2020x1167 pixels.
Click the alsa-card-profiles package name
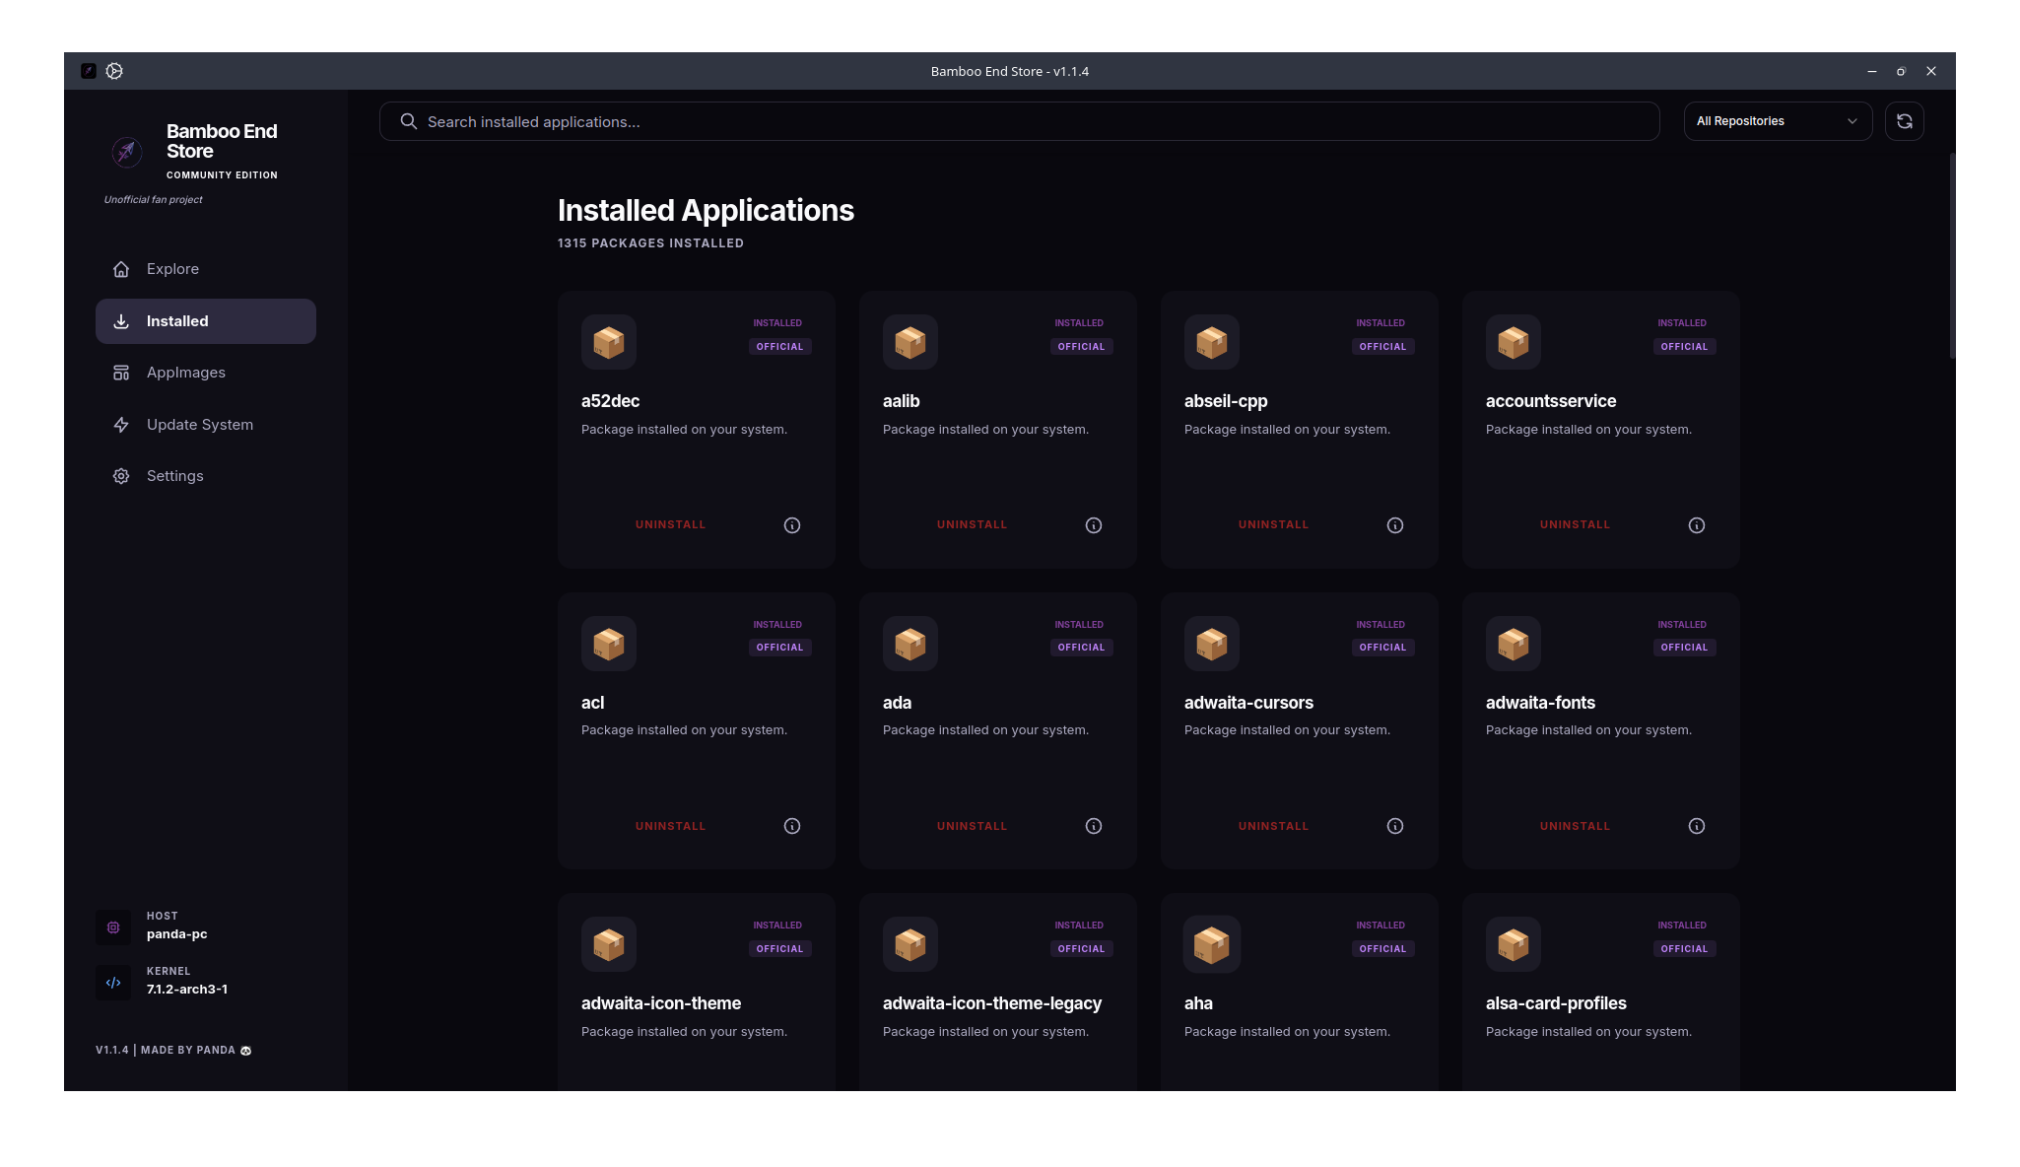point(1556,1003)
